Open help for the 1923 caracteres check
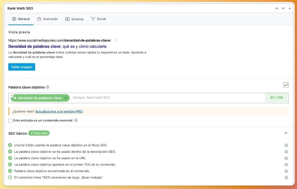This screenshot has width=297, height=189. (286, 178)
